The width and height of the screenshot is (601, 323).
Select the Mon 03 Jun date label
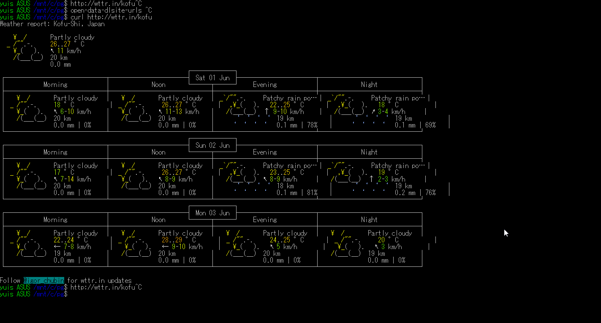212,213
